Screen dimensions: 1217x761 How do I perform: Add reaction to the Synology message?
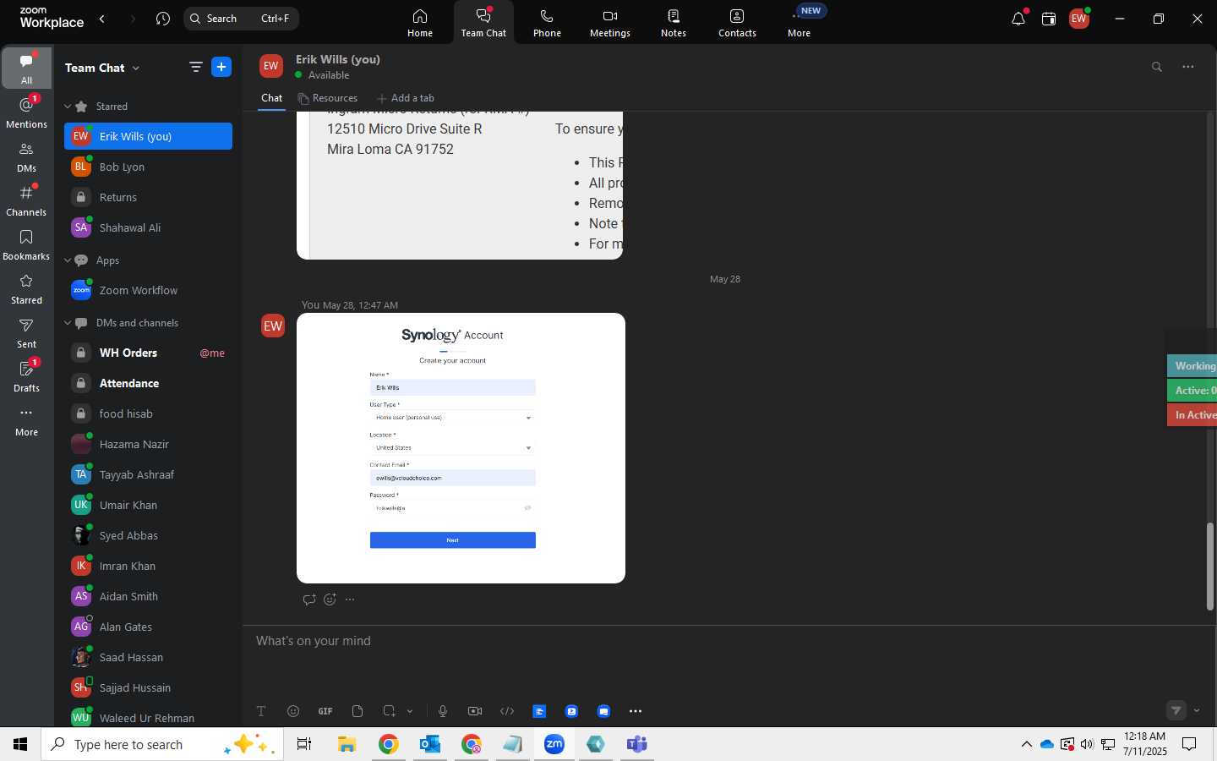tap(330, 599)
